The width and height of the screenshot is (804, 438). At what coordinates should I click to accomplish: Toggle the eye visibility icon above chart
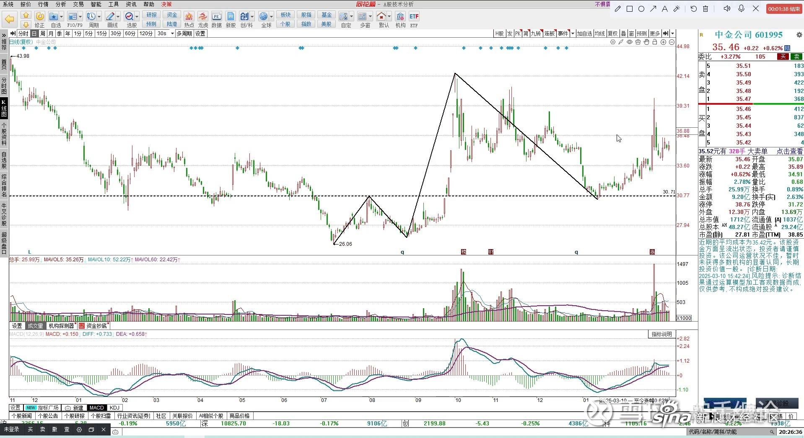coord(630,42)
